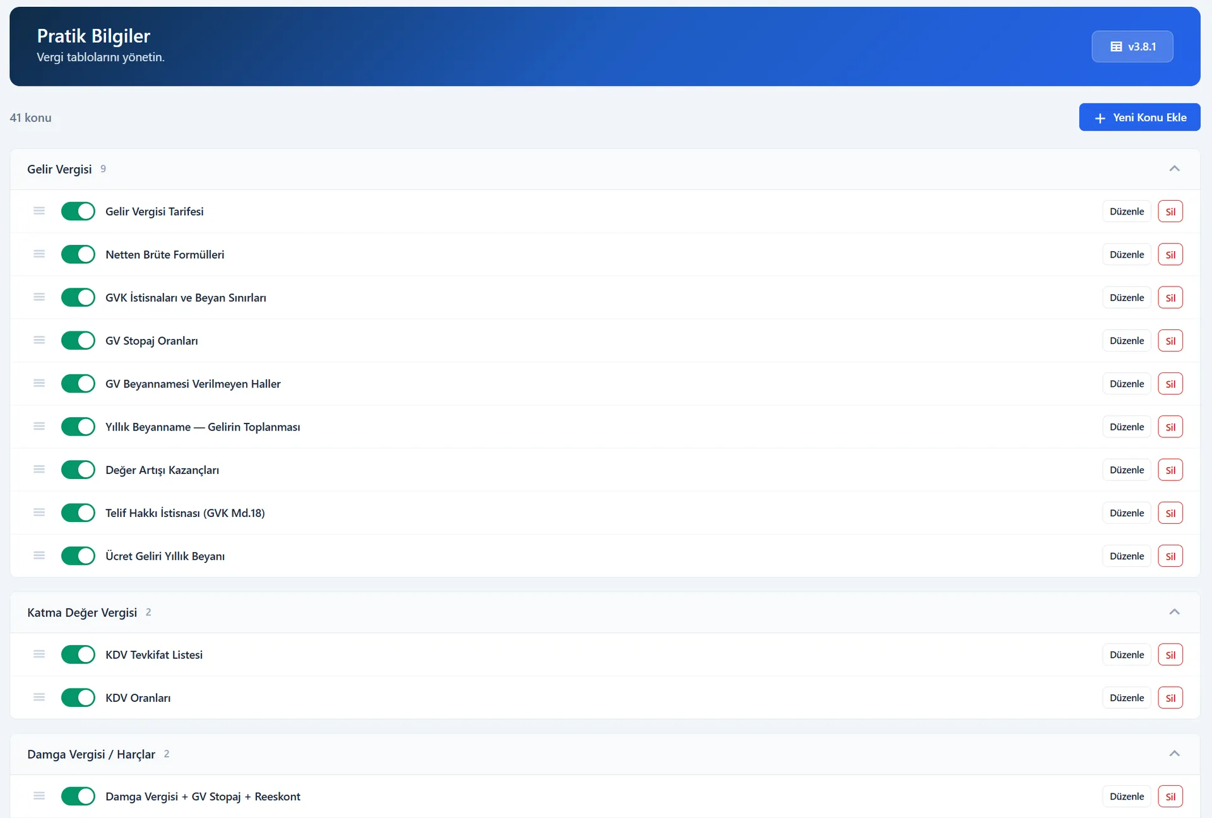Grab drag handle of Gelir Vergisi Tarifesi

click(x=39, y=211)
